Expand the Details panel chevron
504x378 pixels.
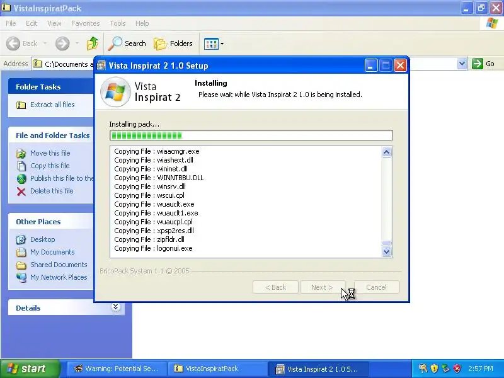[x=116, y=307]
